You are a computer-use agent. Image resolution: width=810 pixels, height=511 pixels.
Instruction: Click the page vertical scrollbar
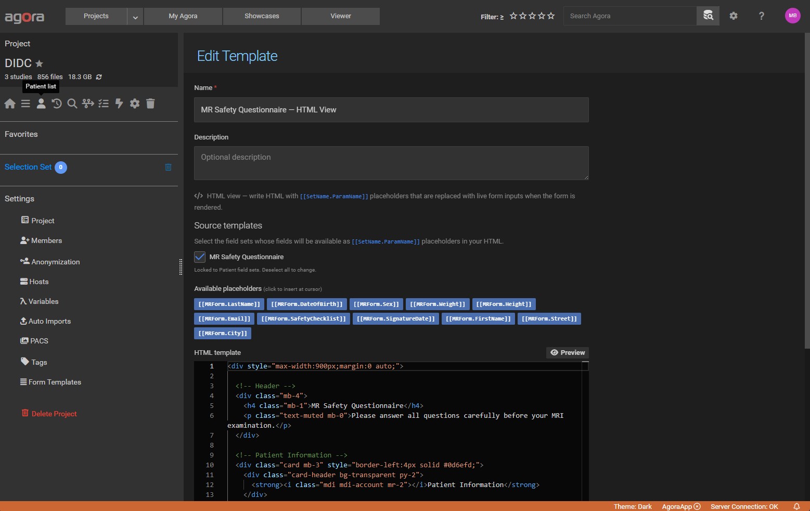pyautogui.click(x=807, y=190)
